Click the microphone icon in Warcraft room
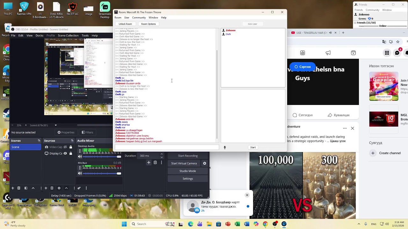Image resolution: width=408 pixels, height=229 pixels. tap(225, 147)
